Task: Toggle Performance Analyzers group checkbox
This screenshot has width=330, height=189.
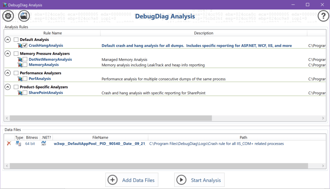Action: (x=16, y=73)
